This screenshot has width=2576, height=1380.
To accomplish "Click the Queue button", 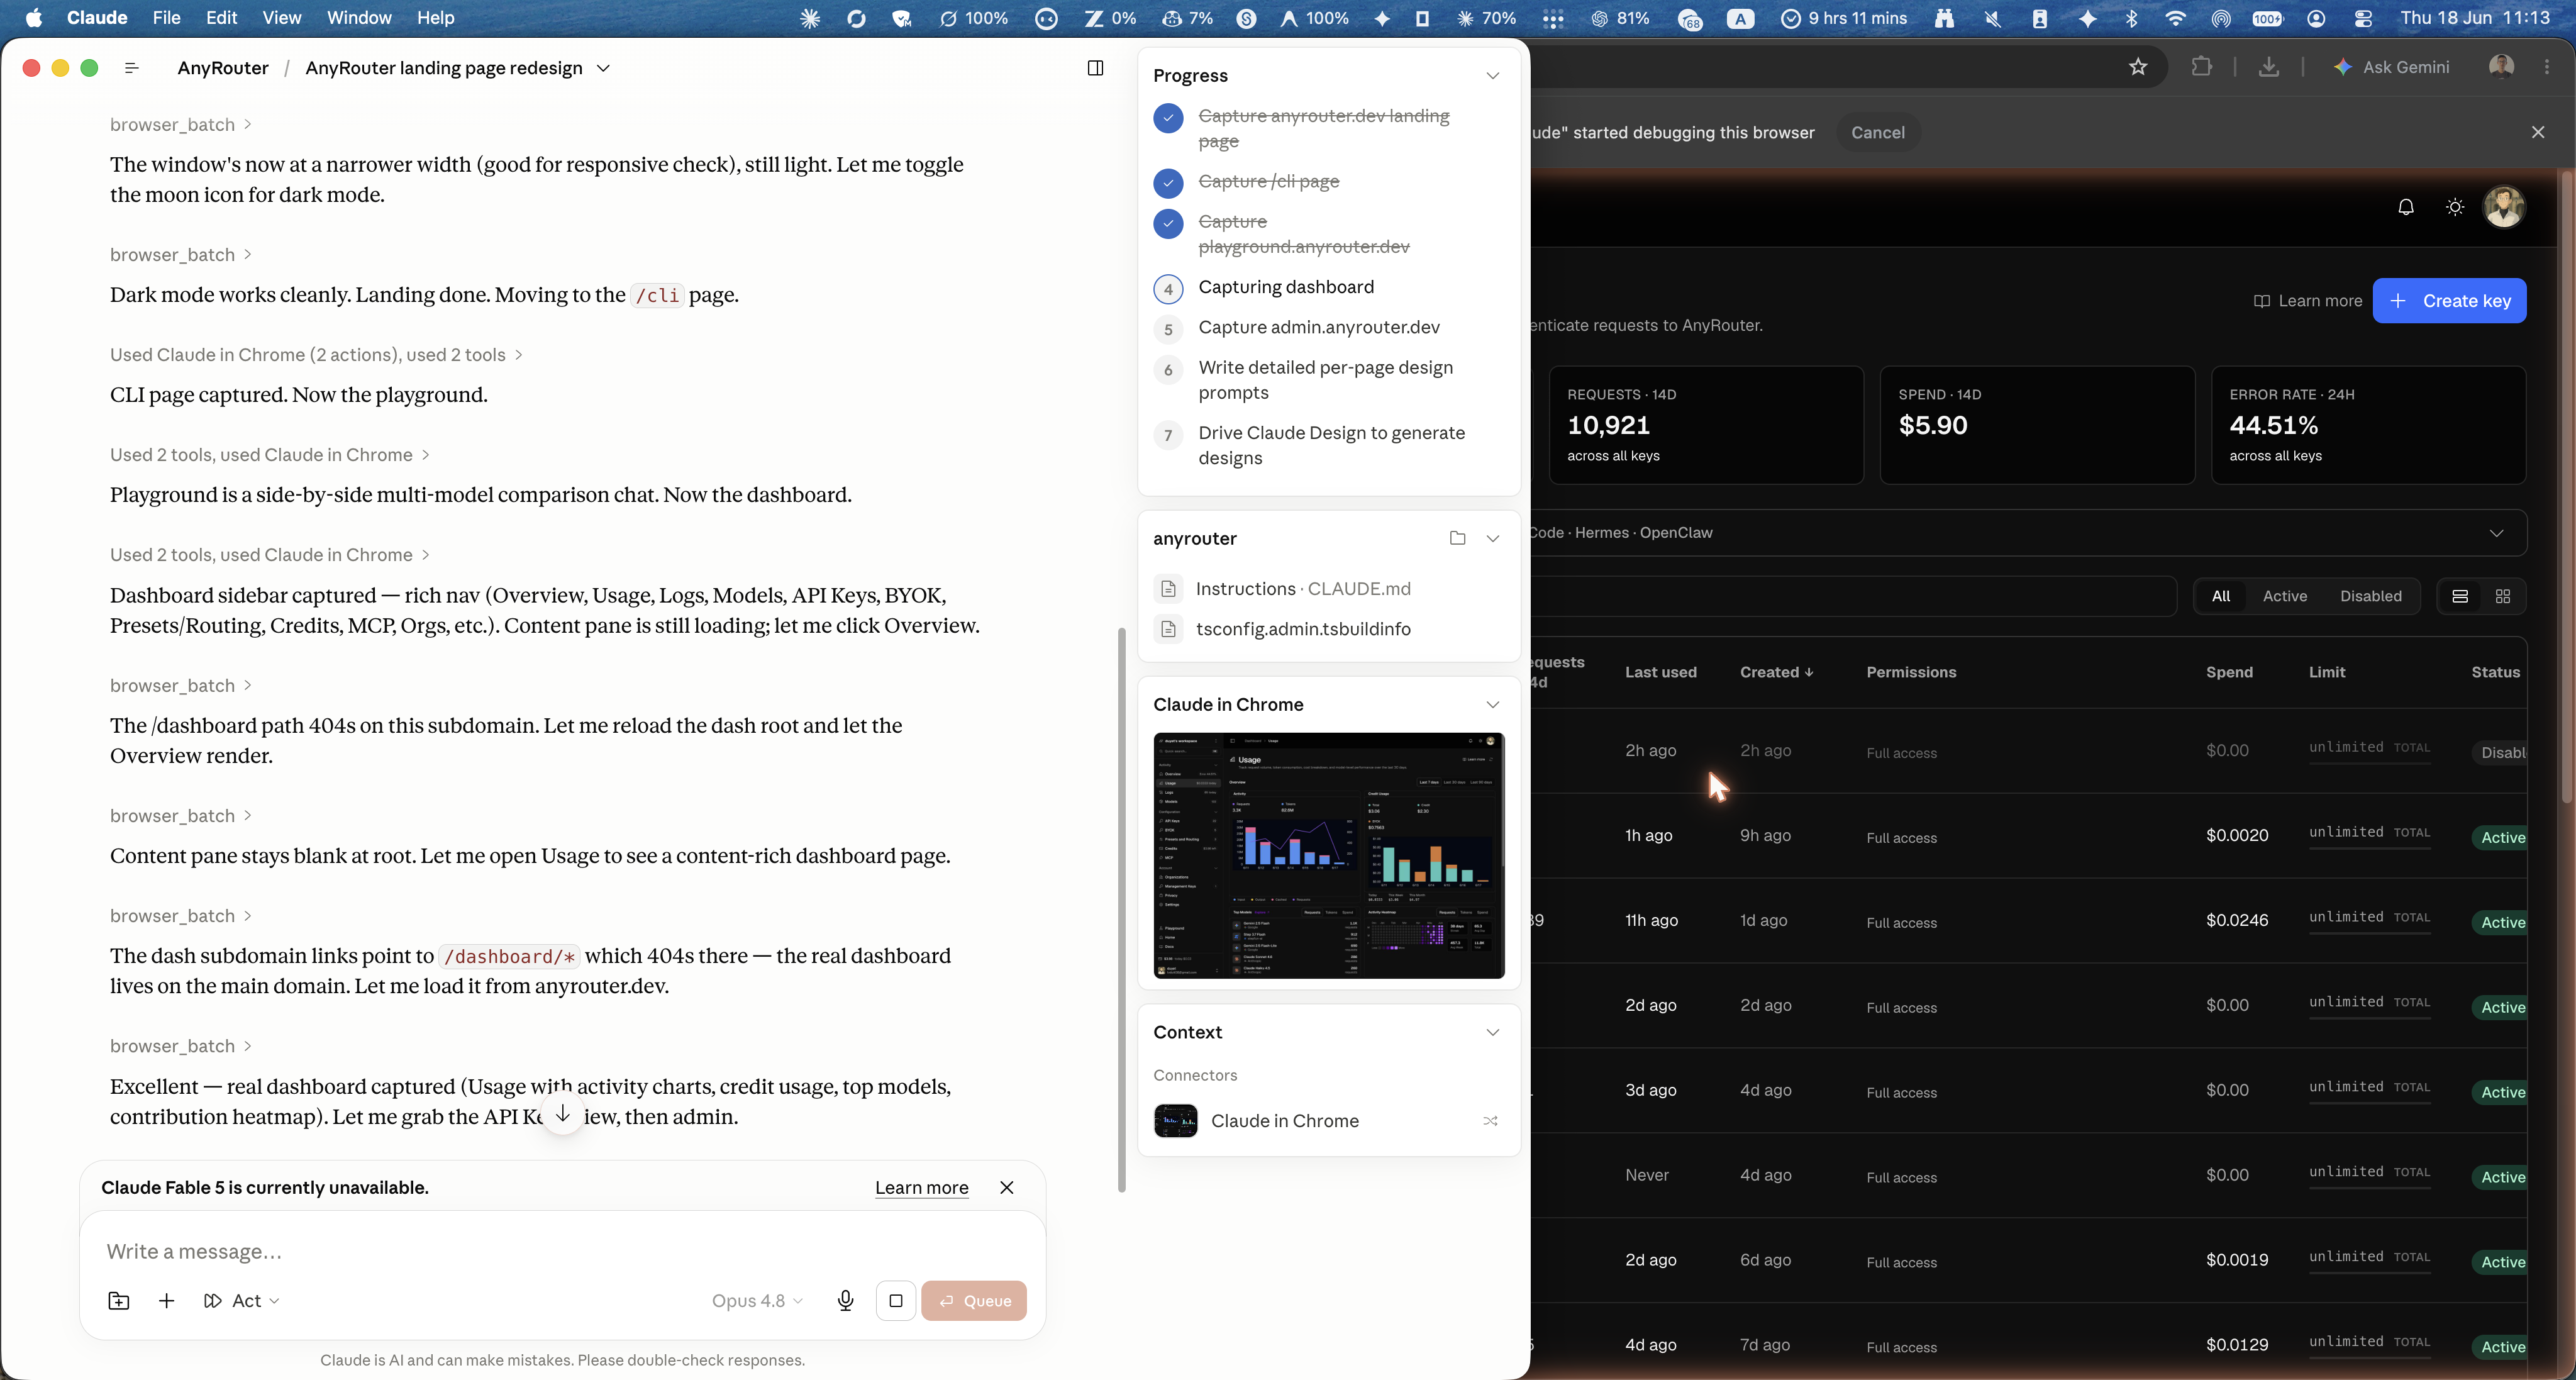I will coord(974,1300).
